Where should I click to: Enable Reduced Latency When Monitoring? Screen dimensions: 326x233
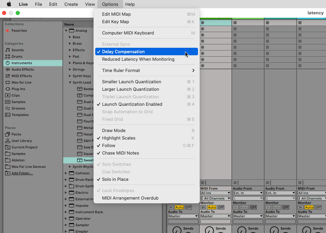[x=146, y=59]
